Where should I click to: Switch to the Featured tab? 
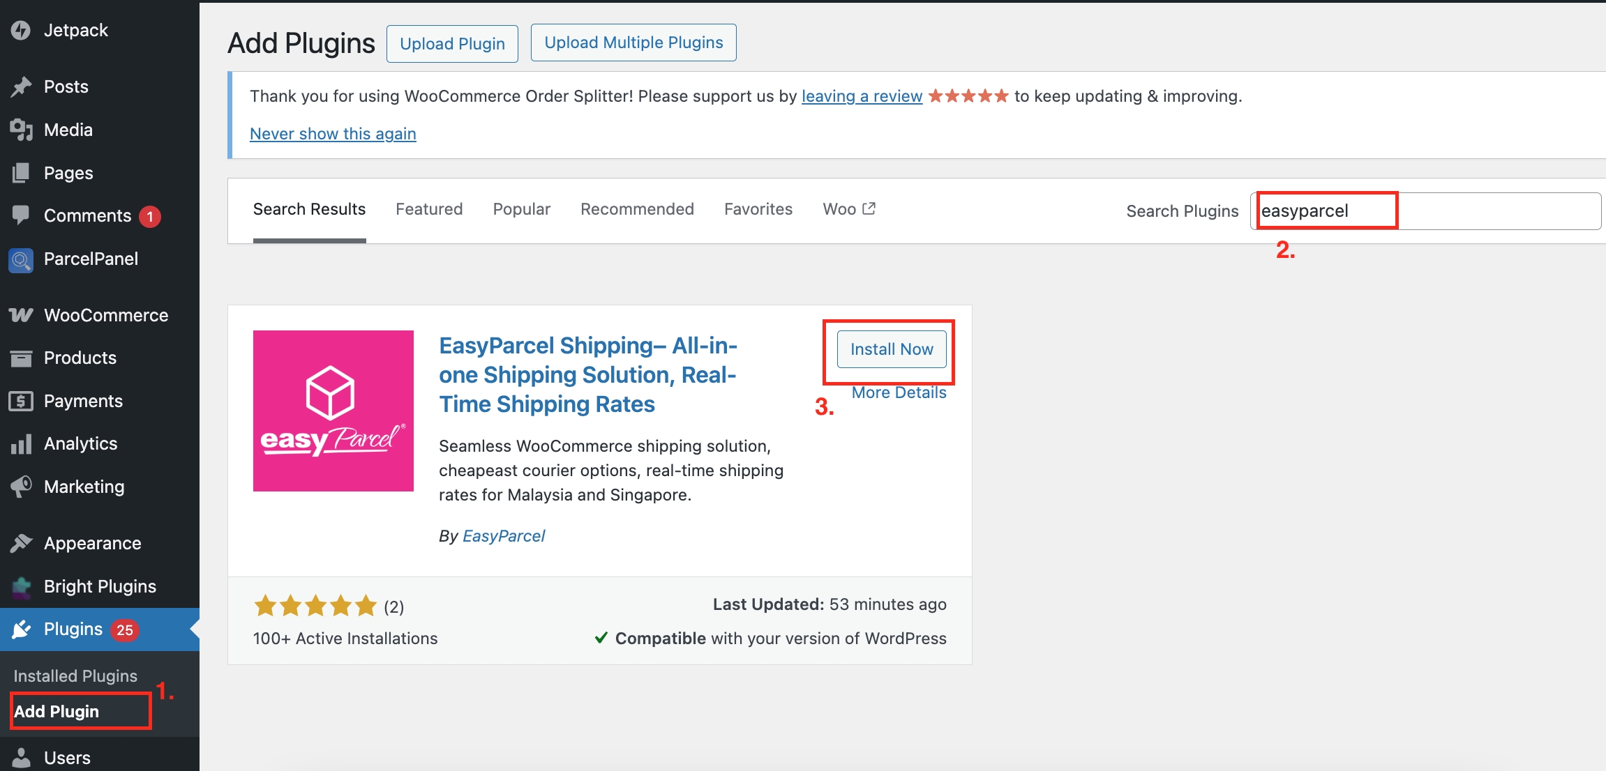[428, 208]
